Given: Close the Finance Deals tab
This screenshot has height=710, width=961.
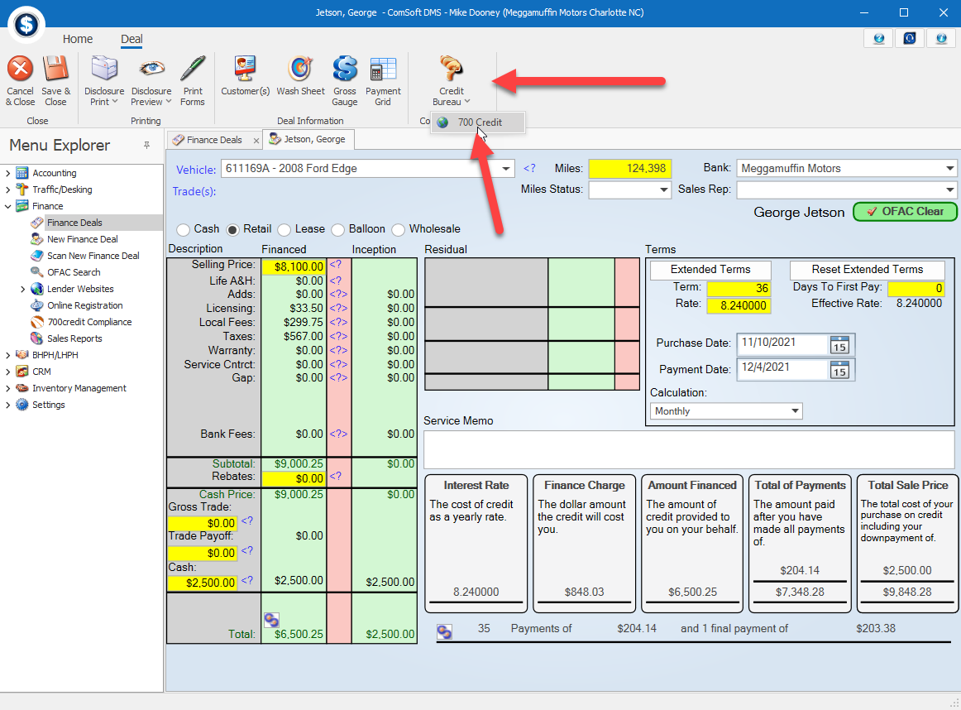Looking at the screenshot, I should click(256, 141).
